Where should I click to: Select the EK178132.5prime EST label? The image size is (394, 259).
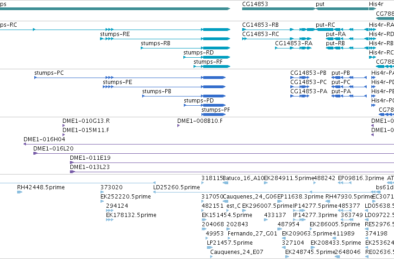click(x=131, y=215)
